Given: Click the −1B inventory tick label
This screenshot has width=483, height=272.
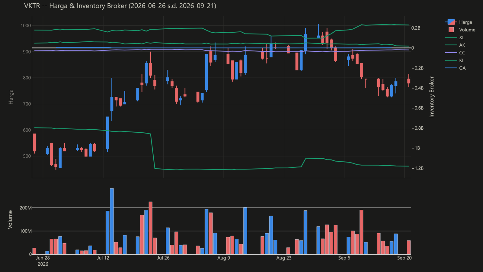Looking at the screenshot, I should tap(416, 148).
